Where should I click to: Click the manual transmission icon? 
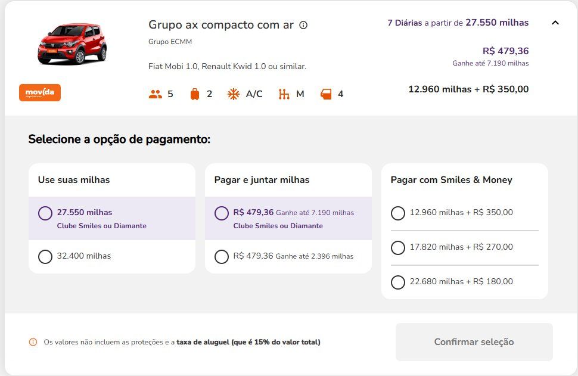(x=284, y=94)
